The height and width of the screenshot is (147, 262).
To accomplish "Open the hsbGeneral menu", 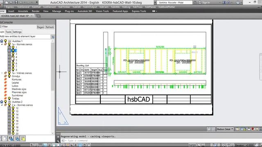I will tap(23, 7).
